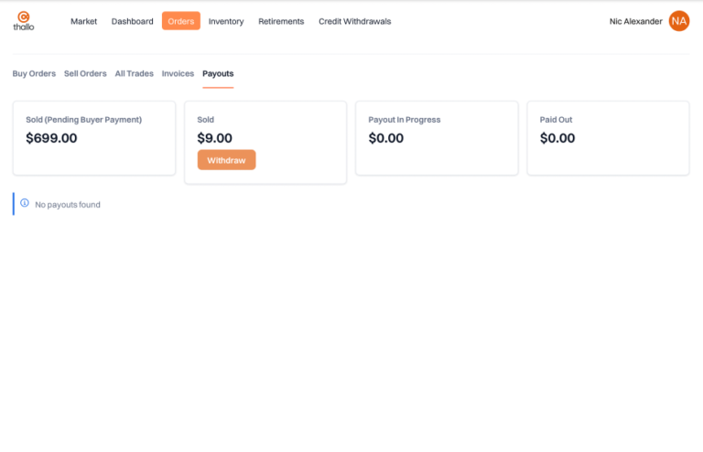The height and width of the screenshot is (452, 703).
Task: Open the Retirements section
Action: (281, 21)
